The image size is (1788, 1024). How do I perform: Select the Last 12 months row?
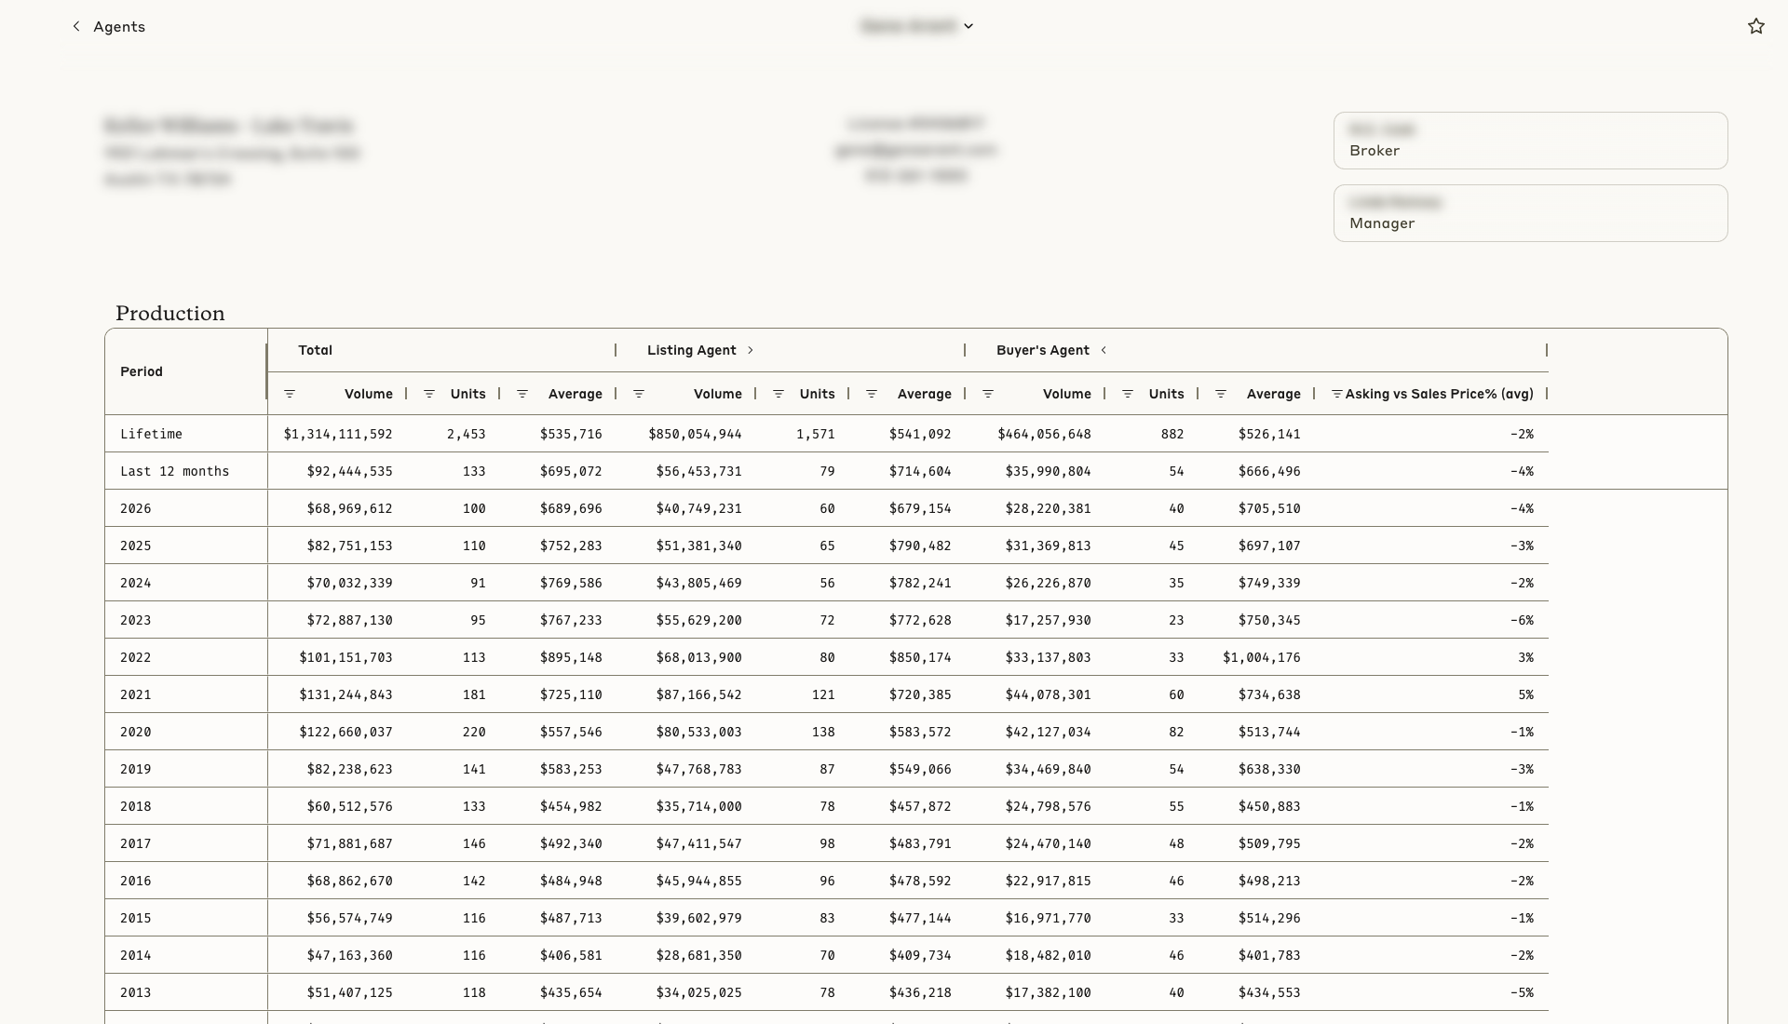pos(827,471)
